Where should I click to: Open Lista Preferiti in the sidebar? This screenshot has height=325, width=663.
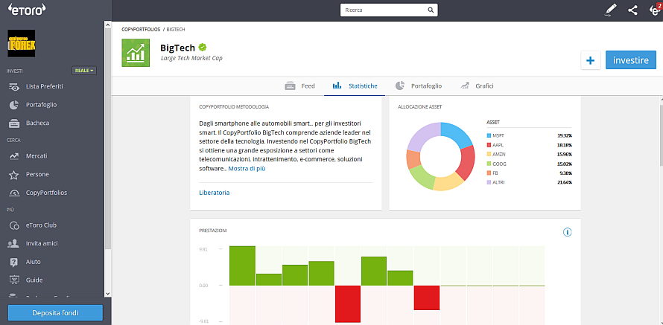click(x=44, y=86)
